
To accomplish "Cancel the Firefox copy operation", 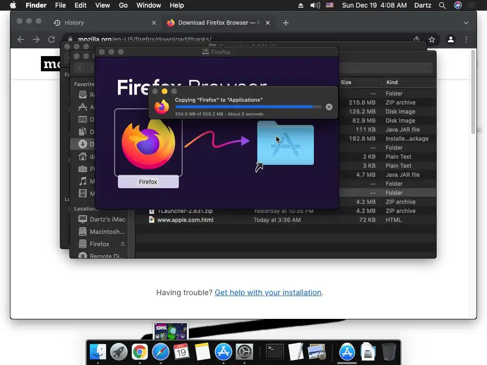I will 329,107.
